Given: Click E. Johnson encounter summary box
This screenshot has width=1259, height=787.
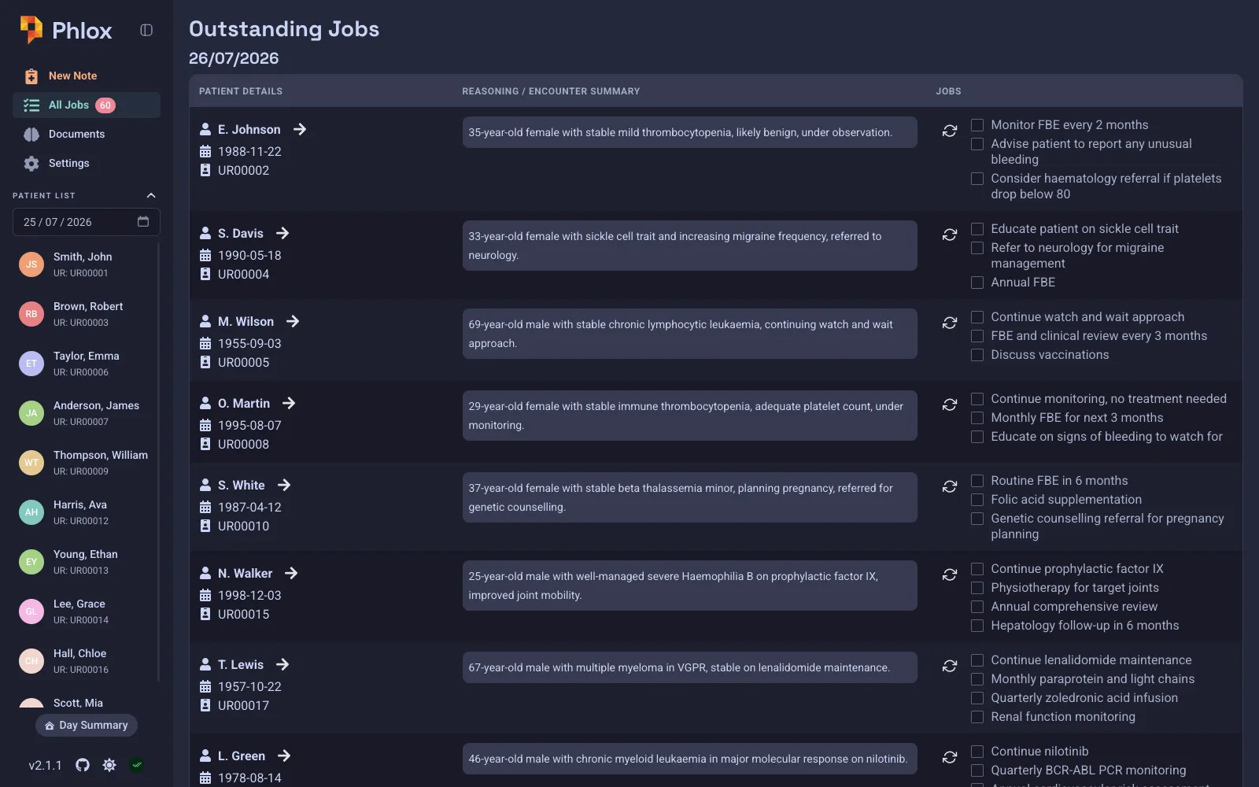Looking at the screenshot, I should [x=689, y=132].
